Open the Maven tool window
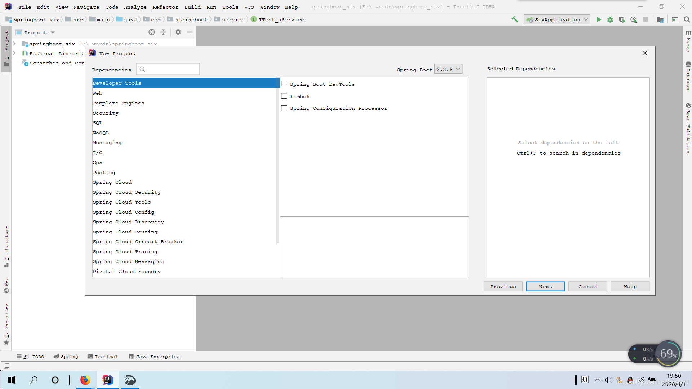The image size is (692, 389). point(688,41)
